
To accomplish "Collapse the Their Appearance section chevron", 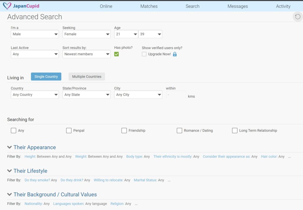I will click(9, 147).
